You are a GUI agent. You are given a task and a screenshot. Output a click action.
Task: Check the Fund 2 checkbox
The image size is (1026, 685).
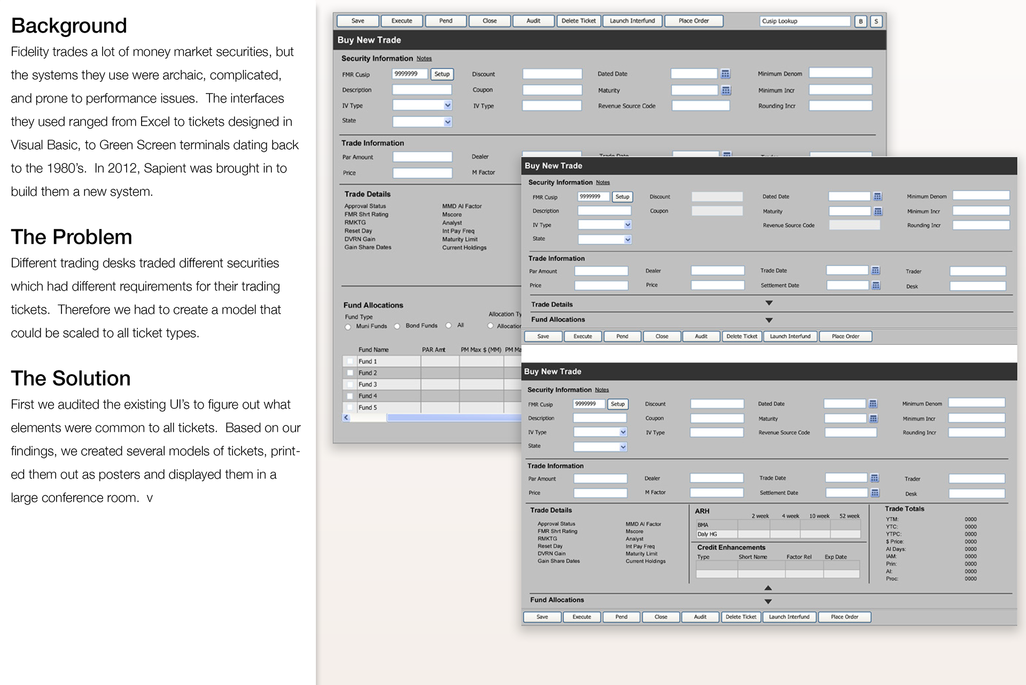350,373
